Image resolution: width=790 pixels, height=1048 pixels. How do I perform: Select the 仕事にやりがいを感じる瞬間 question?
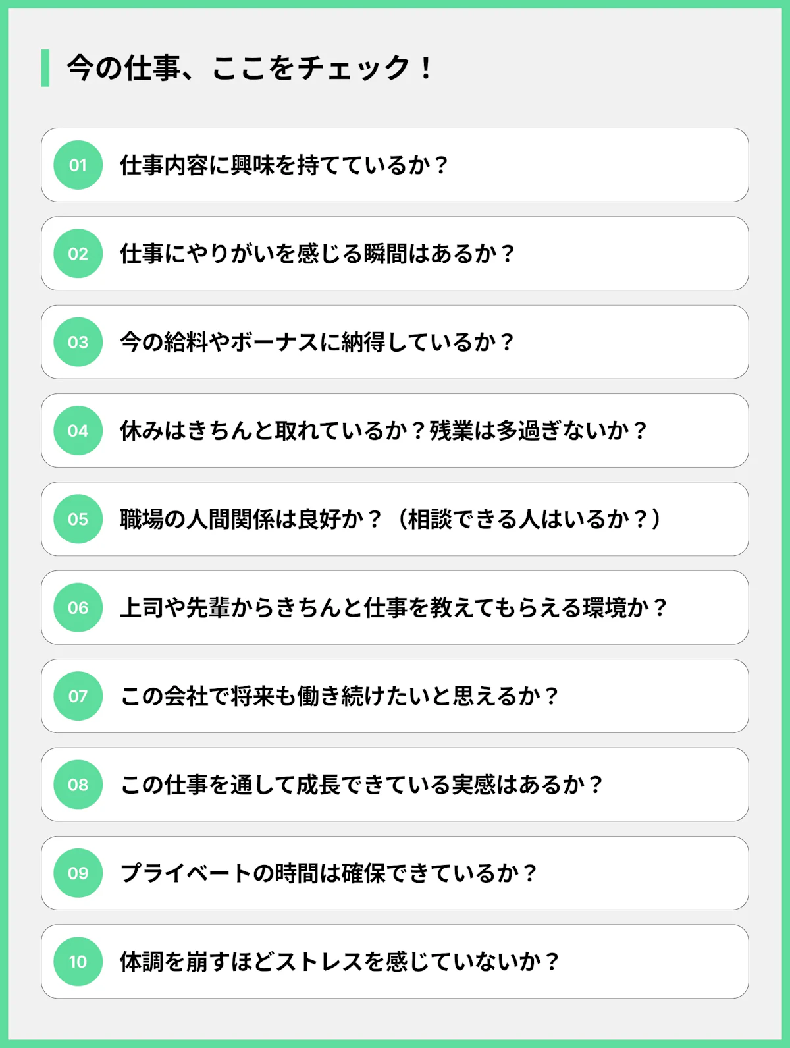(317, 254)
